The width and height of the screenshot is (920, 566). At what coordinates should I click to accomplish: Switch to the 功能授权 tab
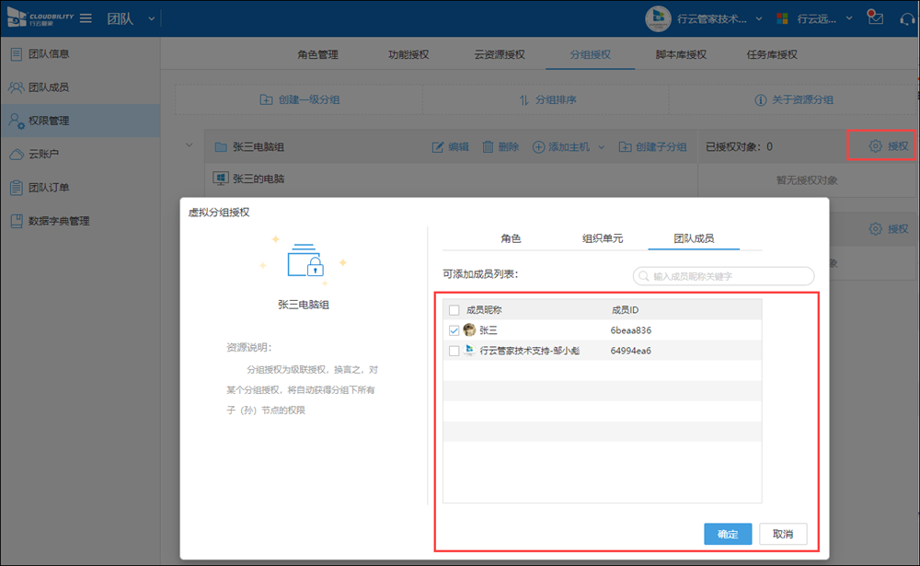point(408,54)
